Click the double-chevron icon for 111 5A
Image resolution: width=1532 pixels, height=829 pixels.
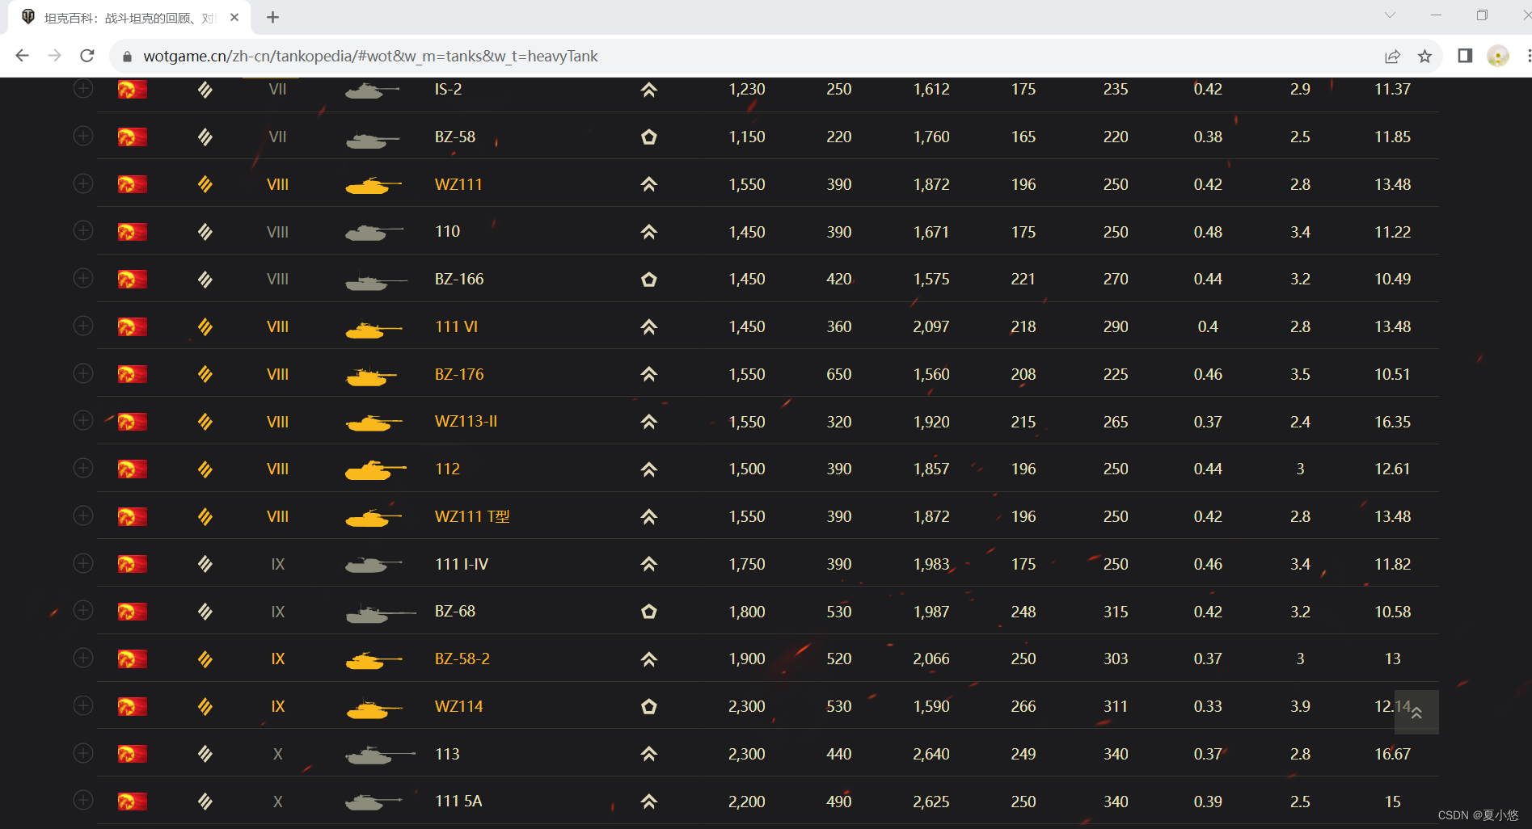(648, 802)
